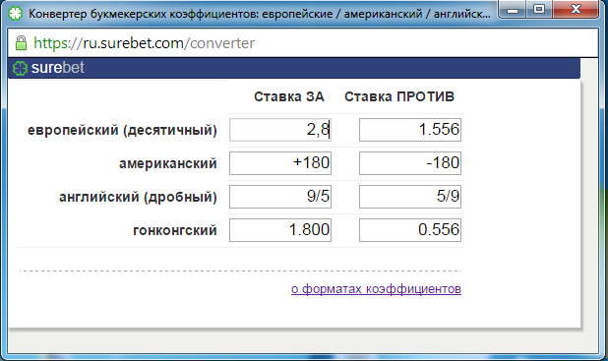Minimize the converter window
608x361 pixels.
click(513, 9)
